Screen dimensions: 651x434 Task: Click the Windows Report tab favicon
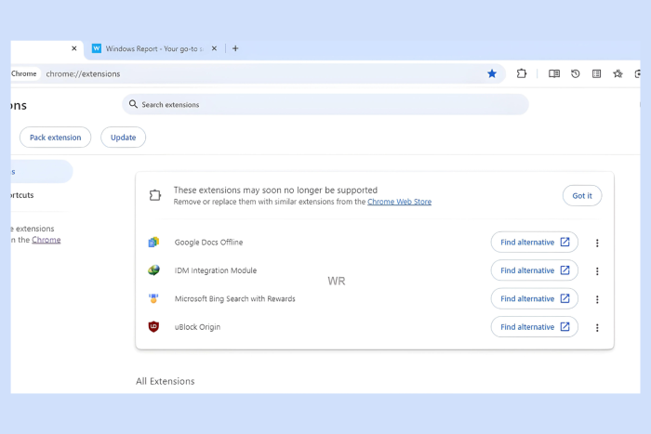click(97, 48)
